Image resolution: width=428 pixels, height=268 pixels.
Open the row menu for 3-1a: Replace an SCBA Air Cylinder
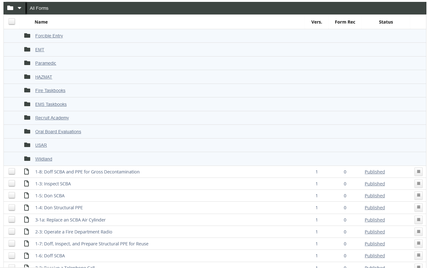coord(419,220)
